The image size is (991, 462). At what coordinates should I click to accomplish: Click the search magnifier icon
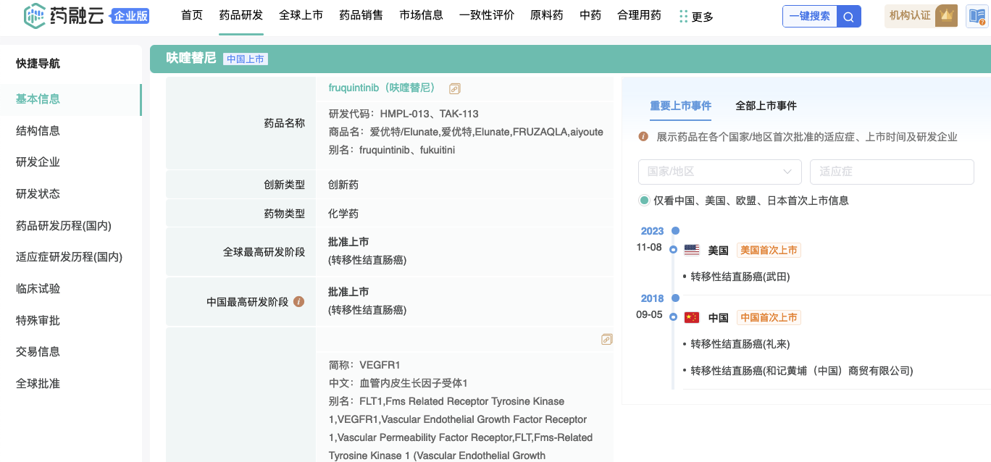pyautogui.click(x=849, y=16)
